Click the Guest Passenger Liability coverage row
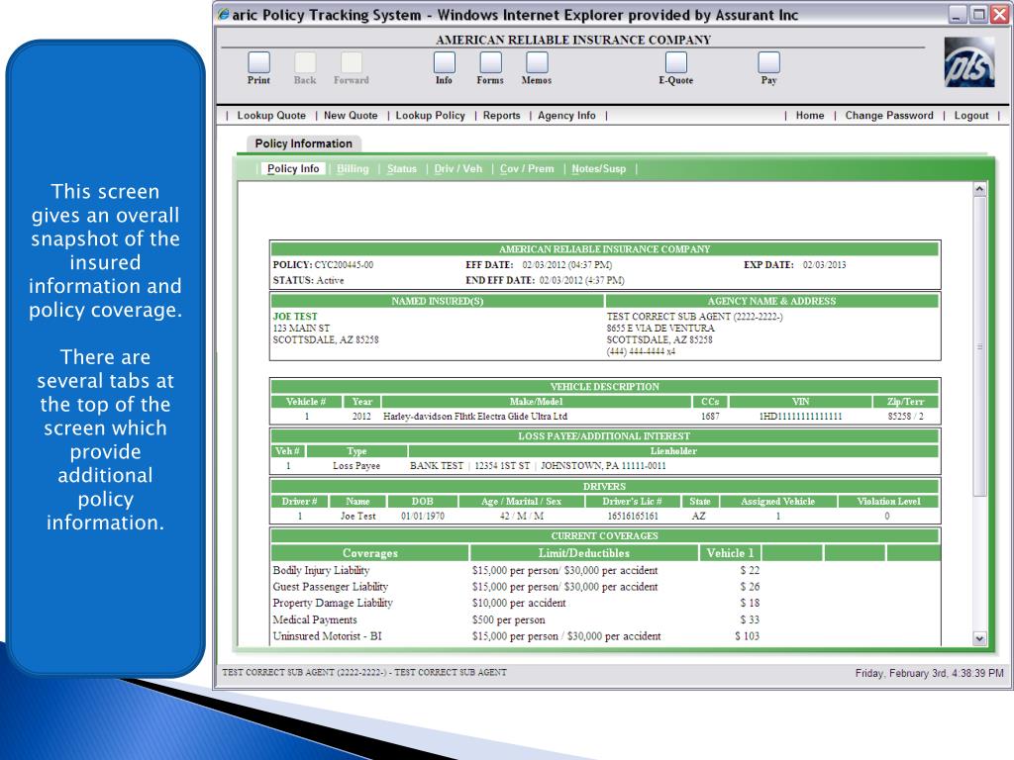The image size is (1014, 760). point(605,587)
